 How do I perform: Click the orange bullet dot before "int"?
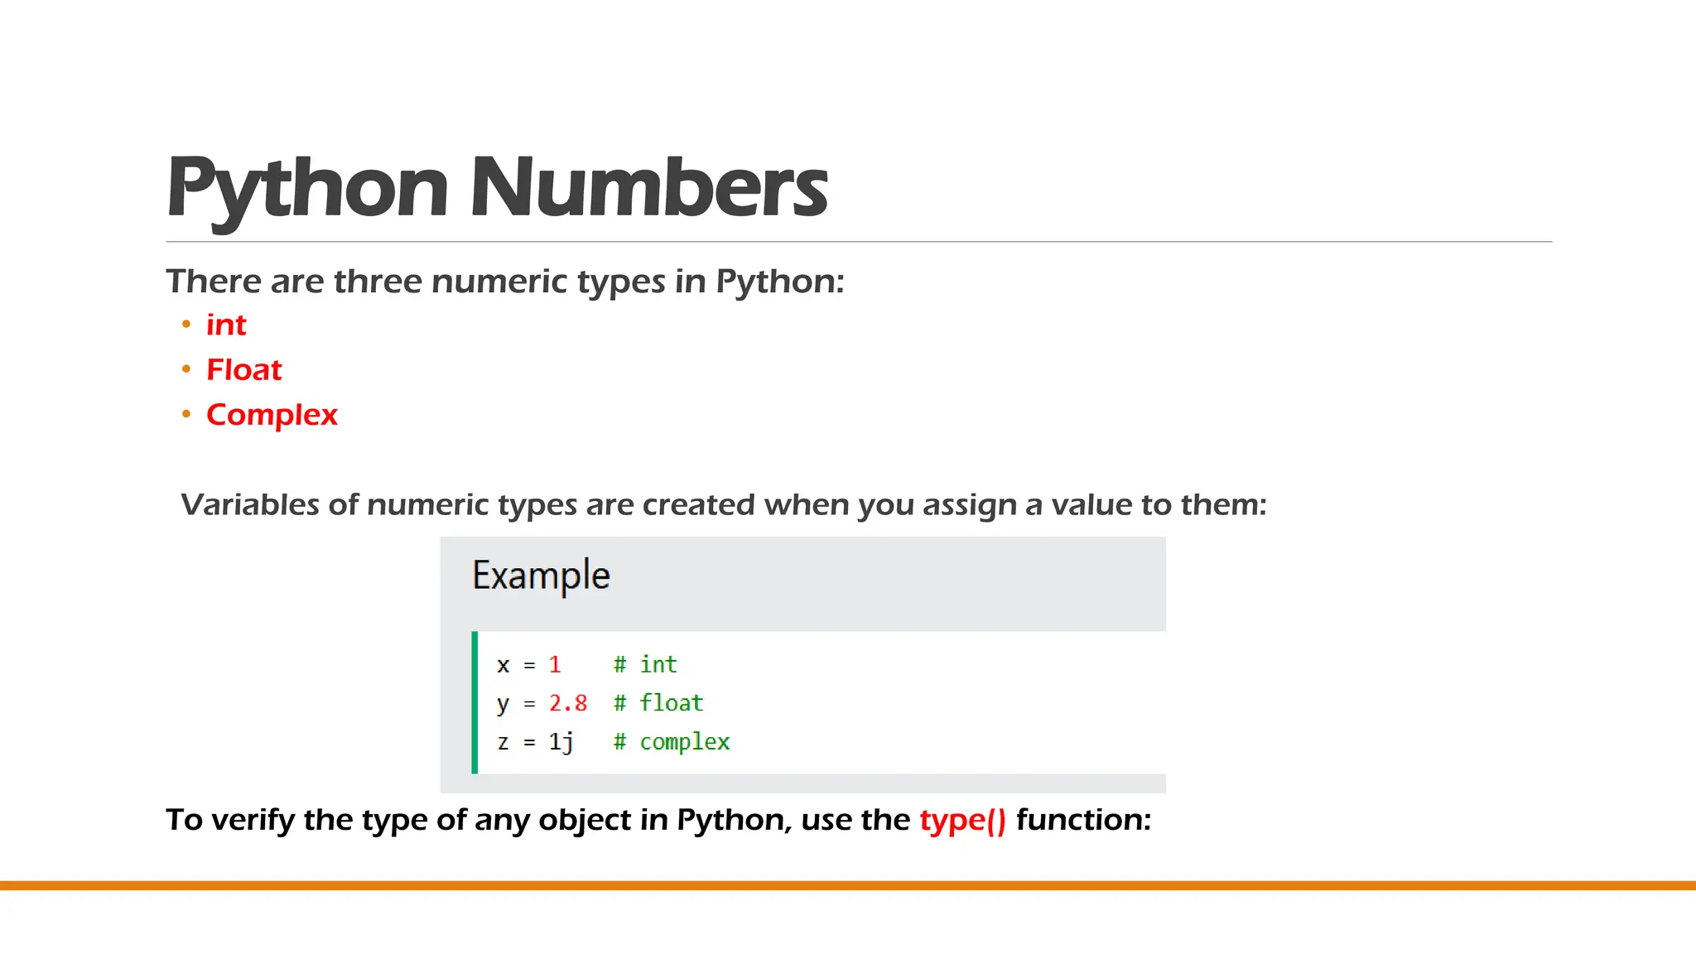pyautogui.click(x=186, y=325)
